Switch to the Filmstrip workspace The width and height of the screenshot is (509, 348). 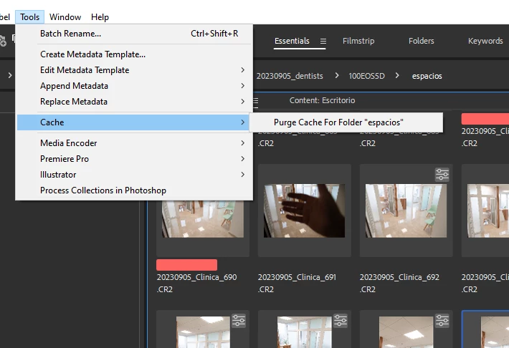coord(358,41)
